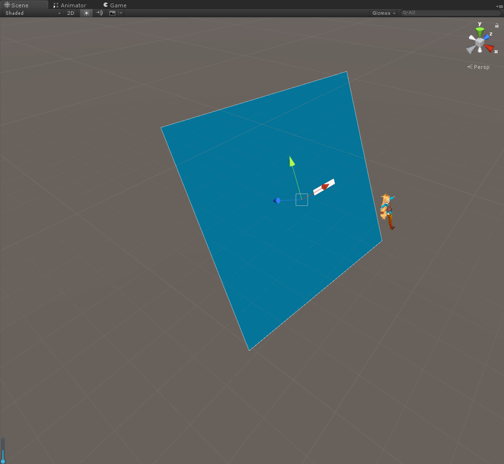Toggle scene lighting with the sun icon

(87, 13)
